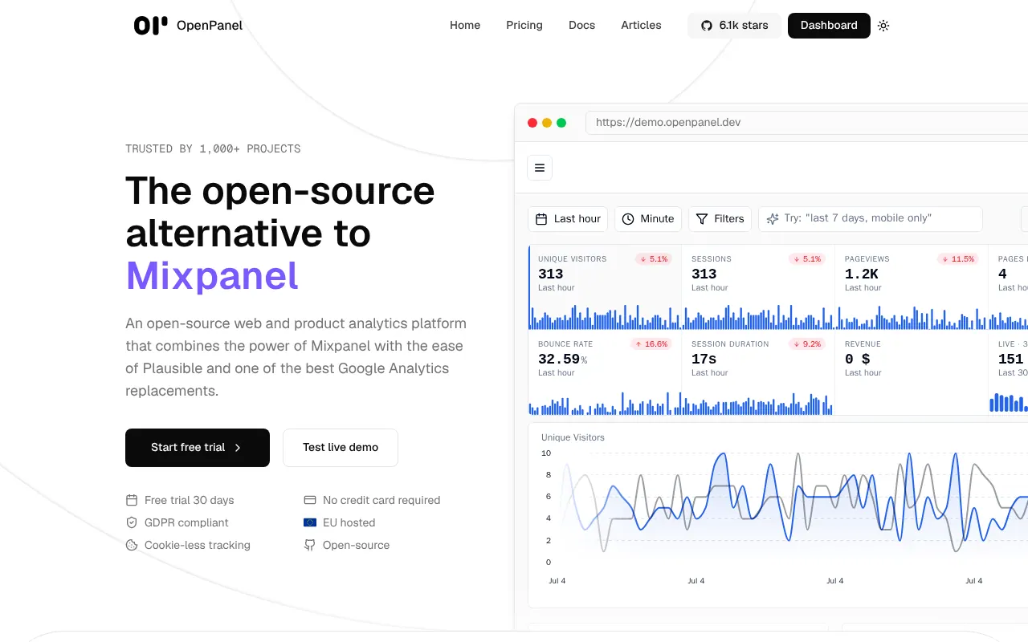Screen dimensions: 1028x642
Task: Click the 16.6% change badge on Bounce Rate
Action: pyautogui.click(x=651, y=344)
